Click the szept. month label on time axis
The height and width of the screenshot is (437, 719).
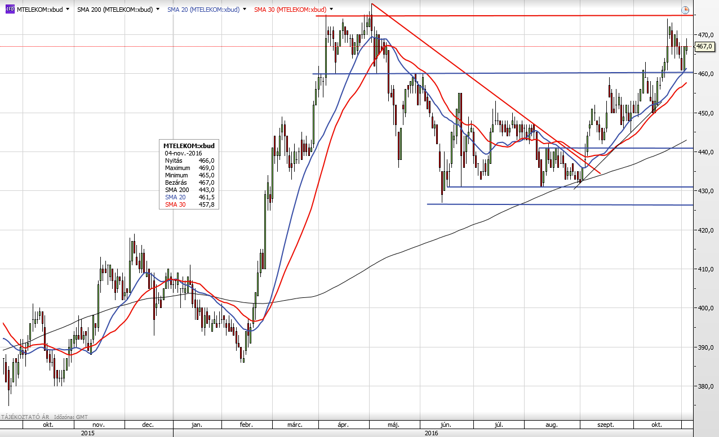tap(606, 425)
